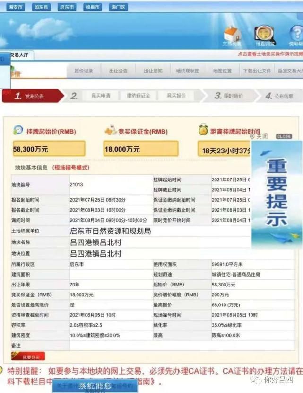Screen dimensions: 303x393
Task: Click the 地块位置 value 吕四港镇吕北村
Action: (x=95, y=254)
